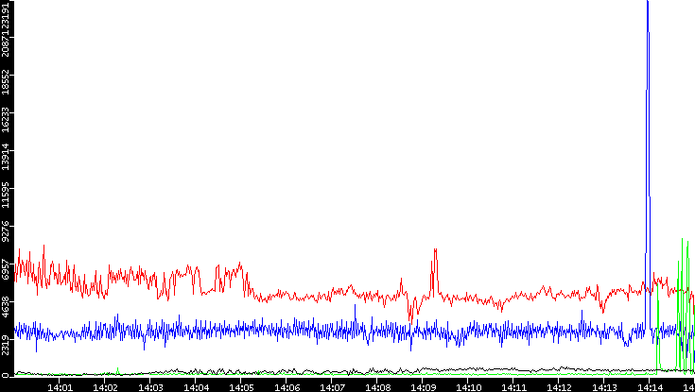Click the 14:13 time axis label

(x=603, y=387)
